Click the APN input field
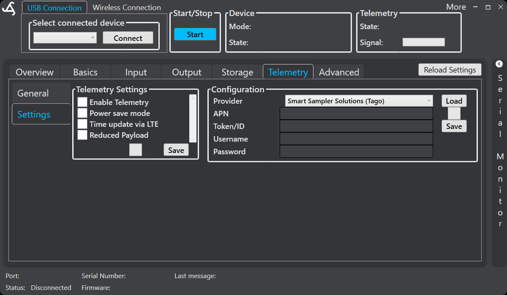The height and width of the screenshot is (295, 507). coord(357,113)
